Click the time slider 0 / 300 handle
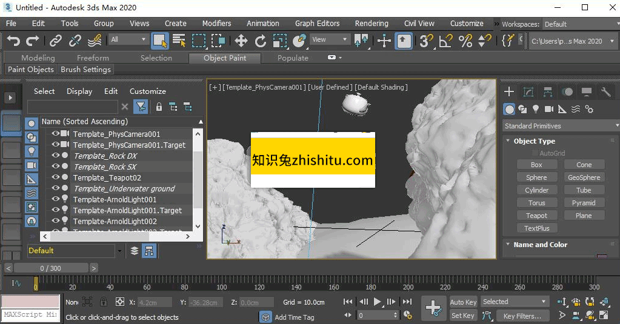The width and height of the screenshot is (620, 324). (51, 268)
